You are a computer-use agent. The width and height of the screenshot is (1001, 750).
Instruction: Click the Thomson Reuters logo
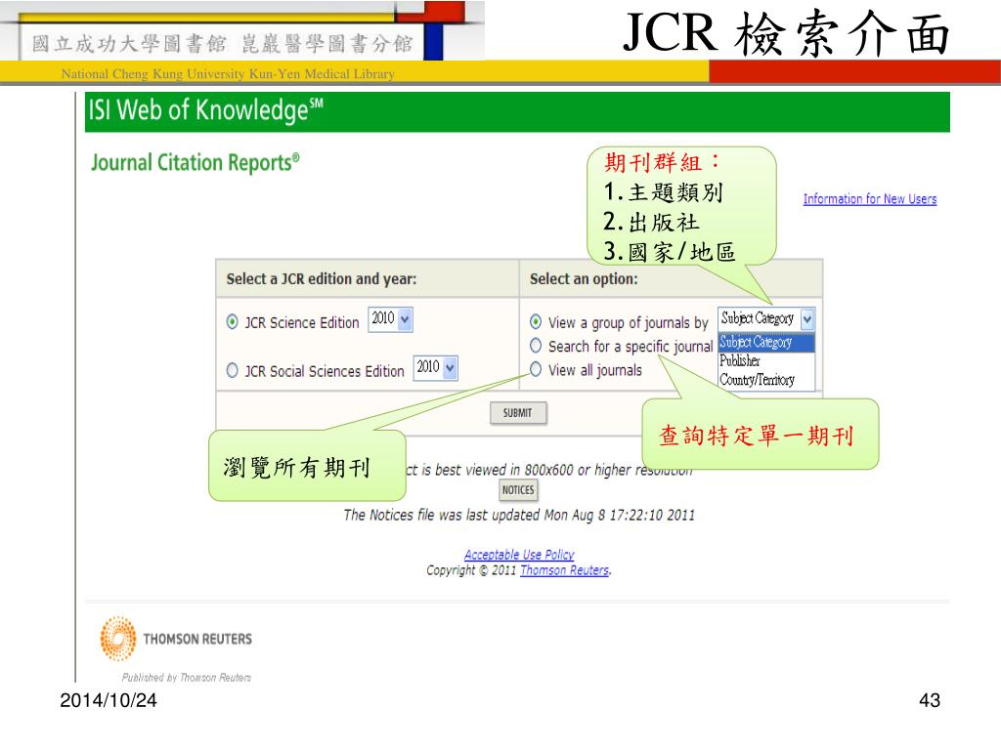(176, 638)
